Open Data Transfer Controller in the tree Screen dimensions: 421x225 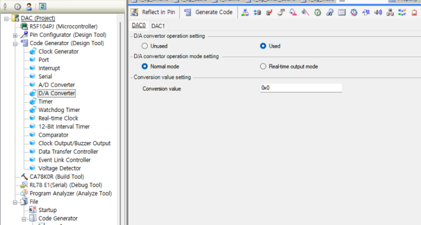click(x=68, y=152)
